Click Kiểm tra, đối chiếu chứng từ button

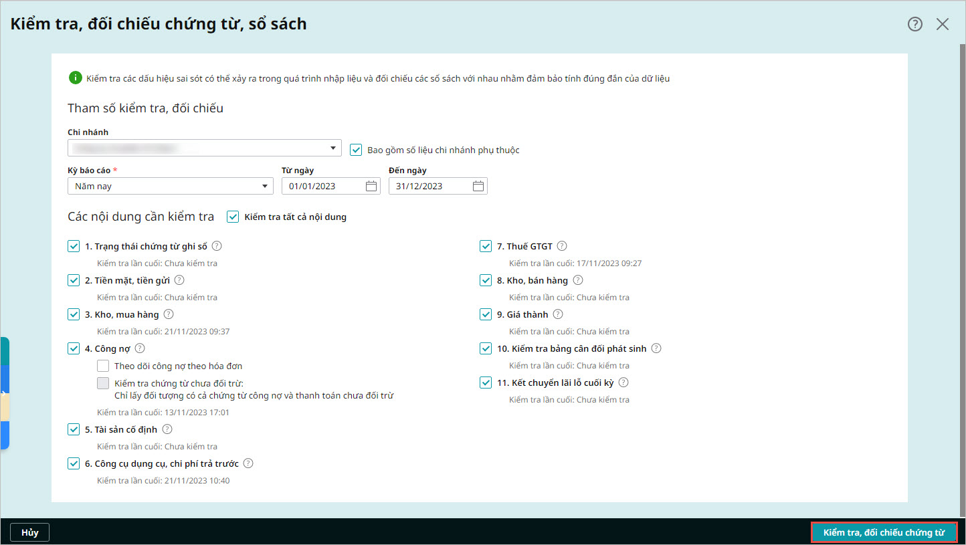(884, 532)
